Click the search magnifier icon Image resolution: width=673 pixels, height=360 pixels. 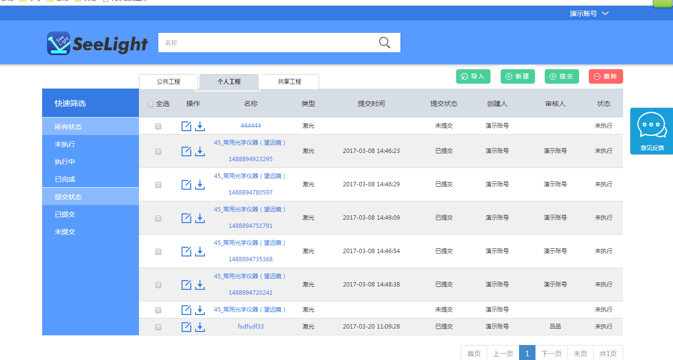pos(384,43)
